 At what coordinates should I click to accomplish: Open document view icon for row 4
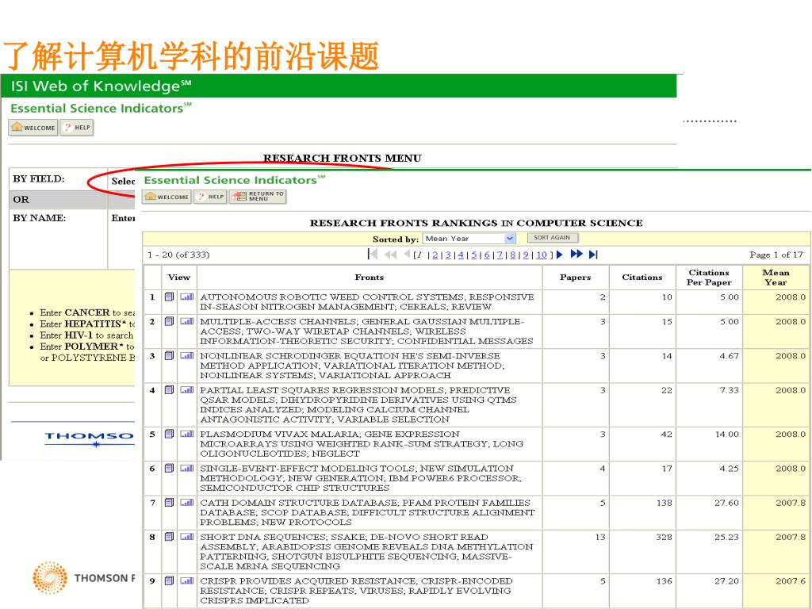pos(170,390)
